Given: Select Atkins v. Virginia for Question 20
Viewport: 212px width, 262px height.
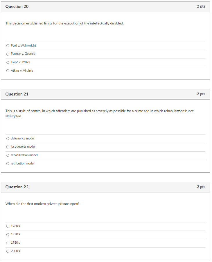Looking at the screenshot, I should (8, 70).
